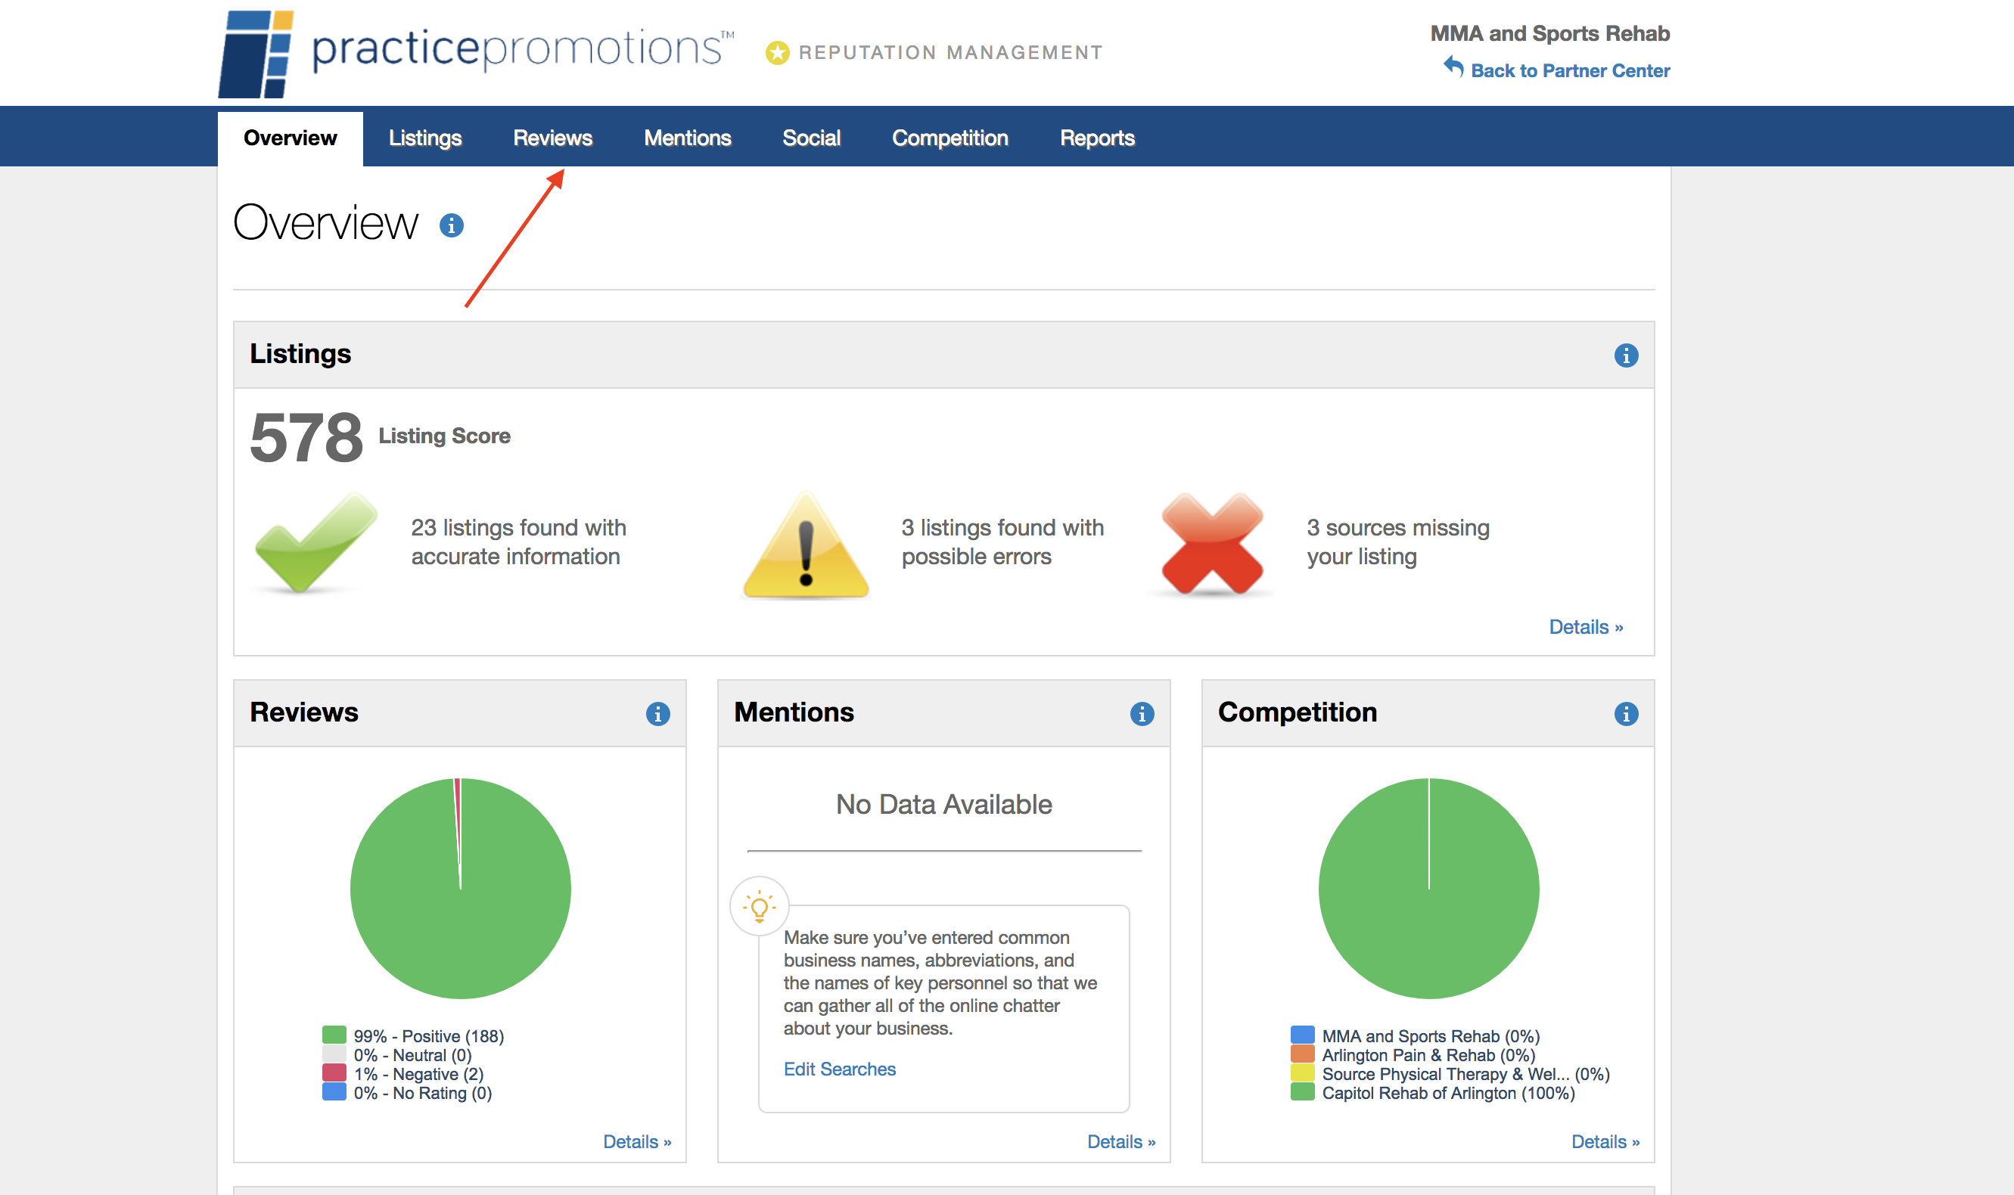Switch to the Competition tab
Viewport: 2014px width, 1195px height.
(950, 138)
